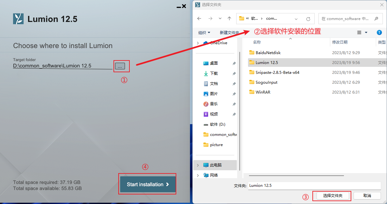Click Snipaste folder icon
The width and height of the screenshot is (387, 204).
coord(252,72)
